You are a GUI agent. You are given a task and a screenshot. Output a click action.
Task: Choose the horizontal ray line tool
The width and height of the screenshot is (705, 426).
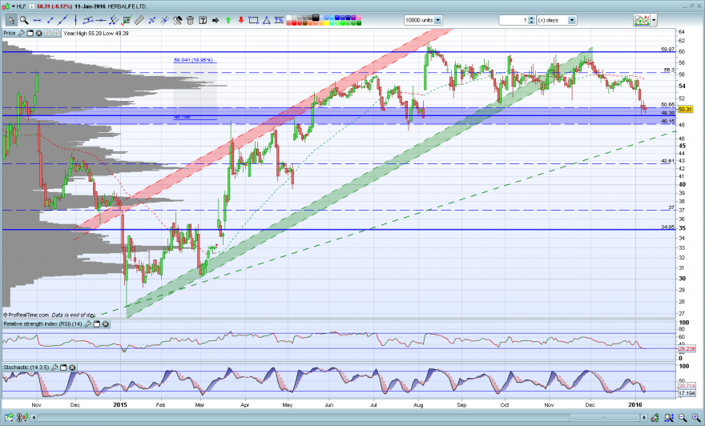tap(101, 20)
